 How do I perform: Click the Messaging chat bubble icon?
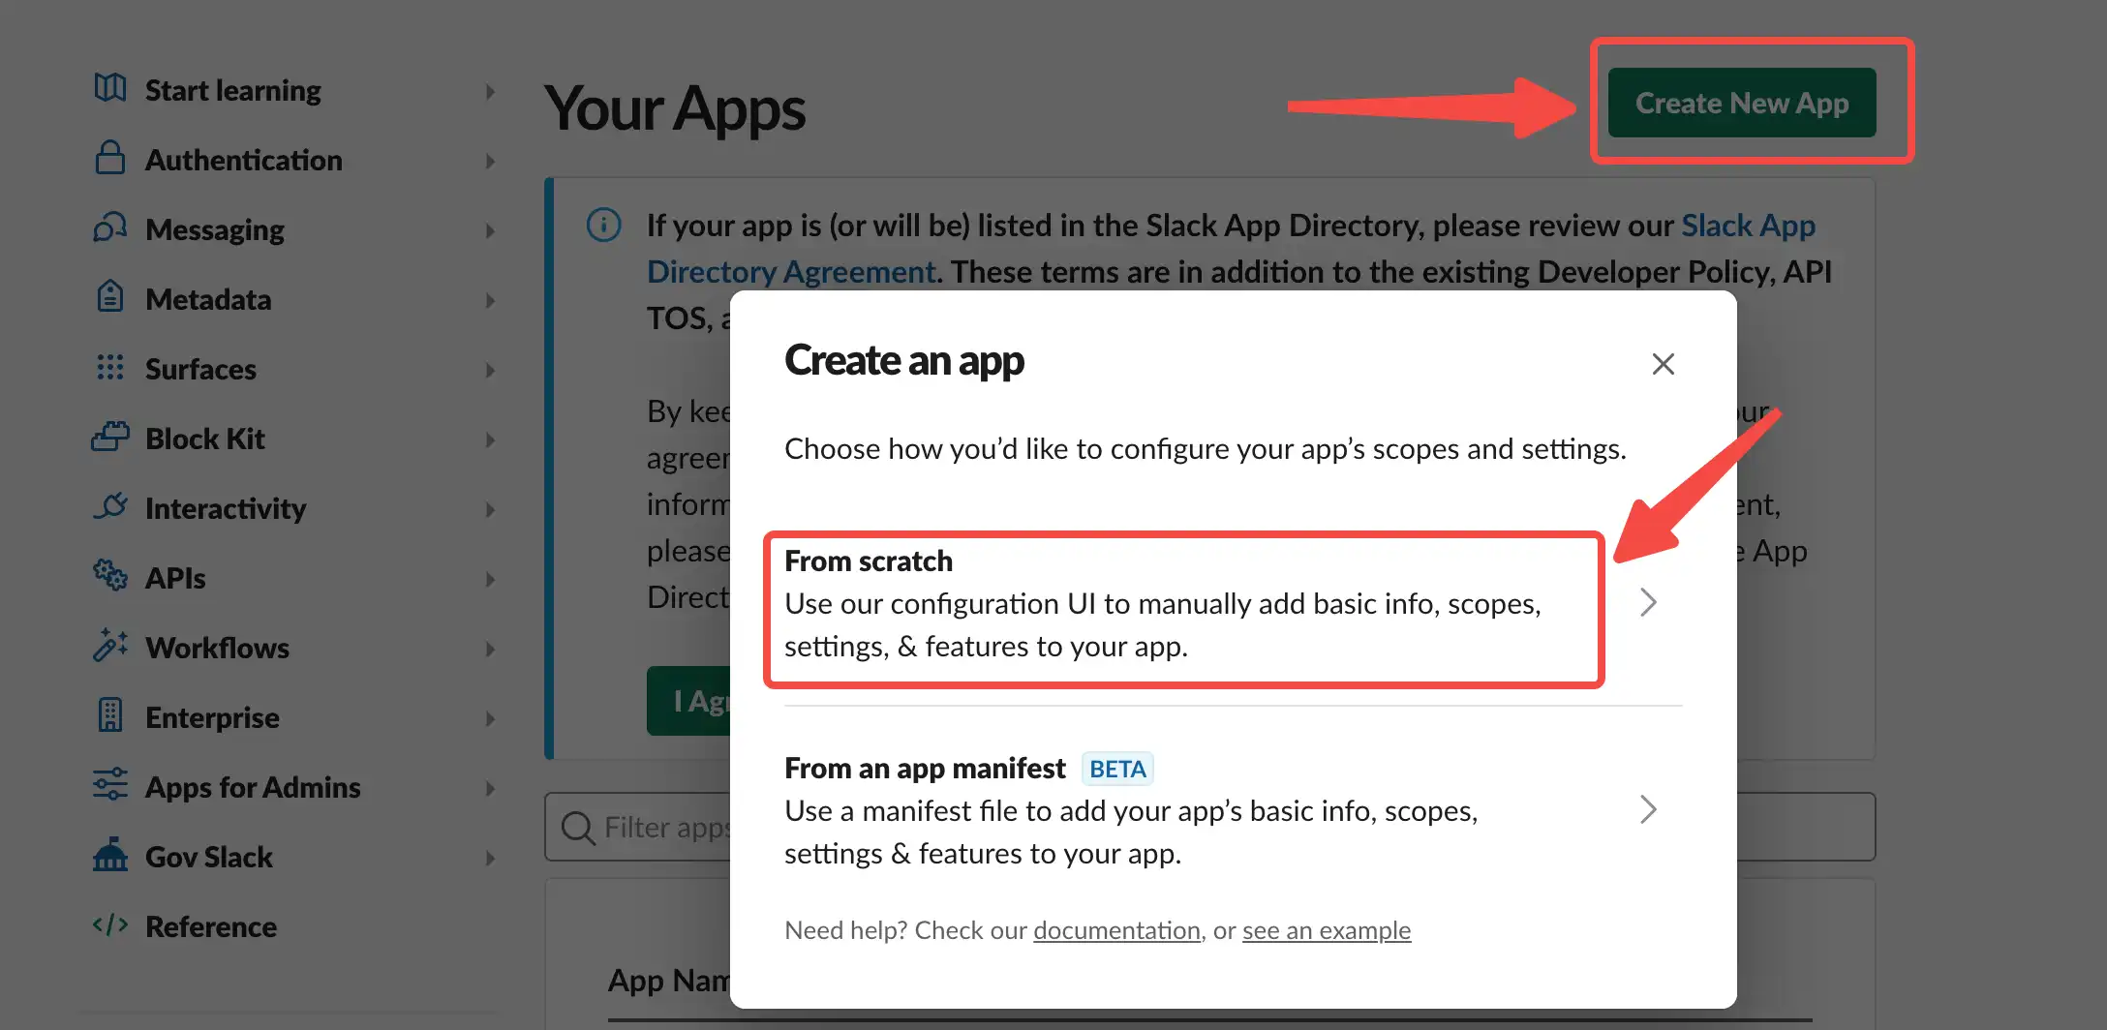pyautogui.click(x=110, y=227)
